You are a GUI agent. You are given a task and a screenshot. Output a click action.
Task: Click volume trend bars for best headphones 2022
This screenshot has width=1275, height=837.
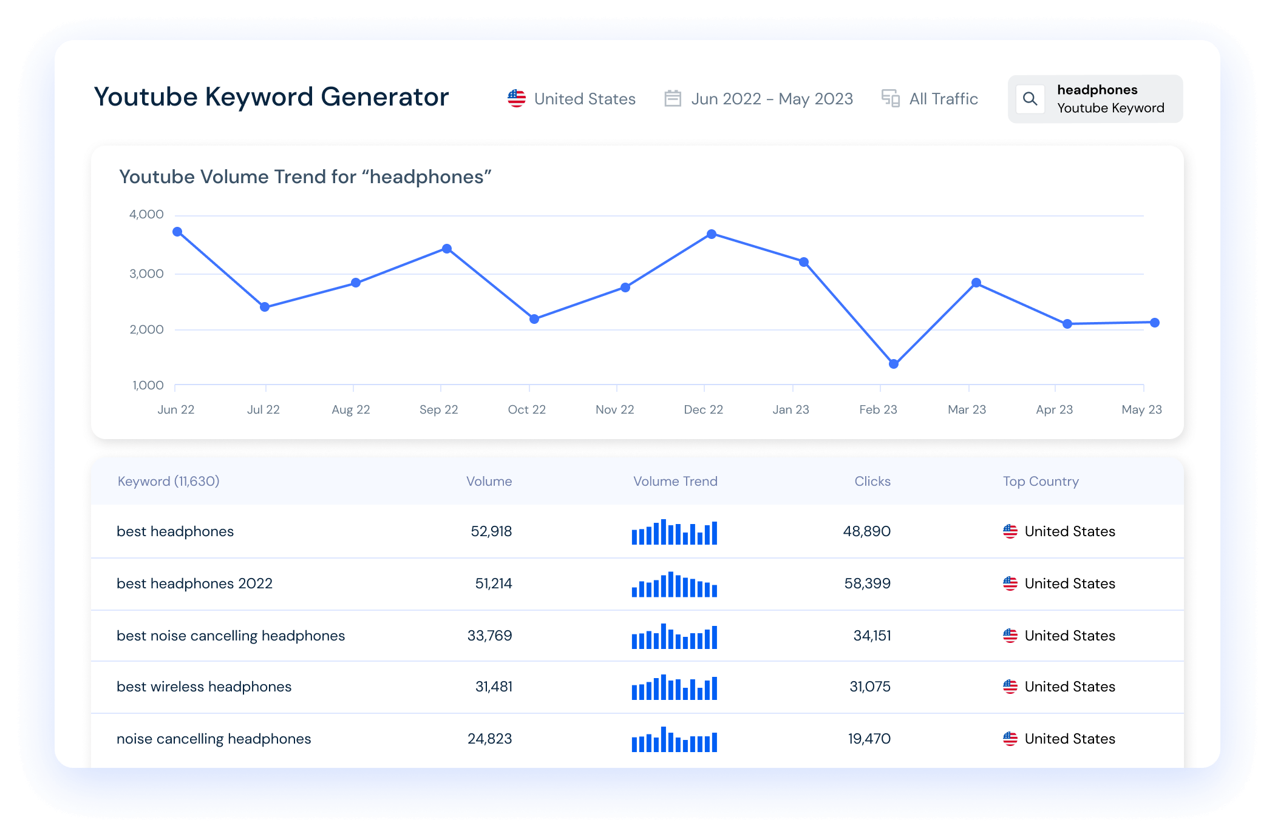click(675, 584)
